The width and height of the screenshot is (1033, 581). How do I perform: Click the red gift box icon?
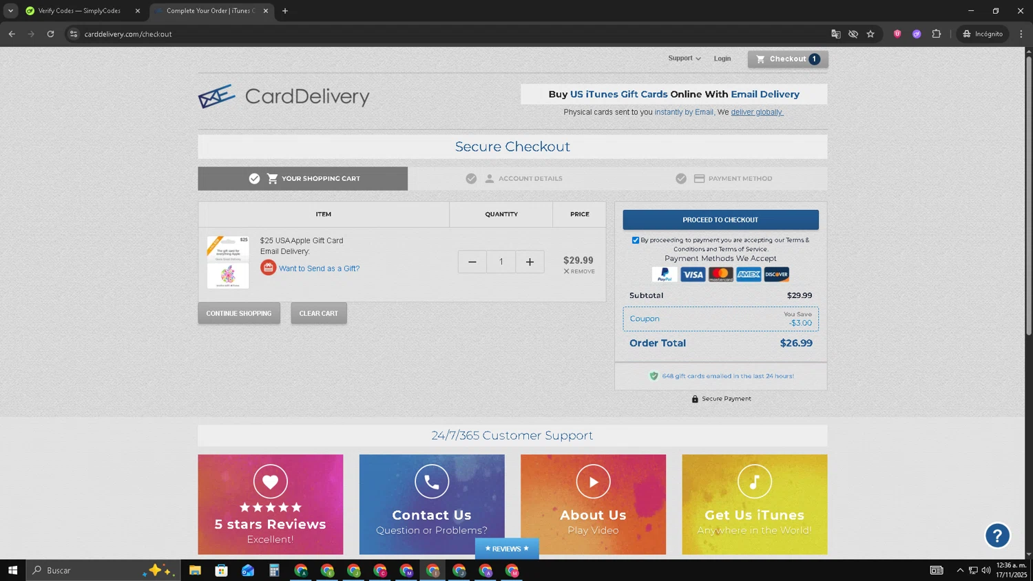coord(268,268)
